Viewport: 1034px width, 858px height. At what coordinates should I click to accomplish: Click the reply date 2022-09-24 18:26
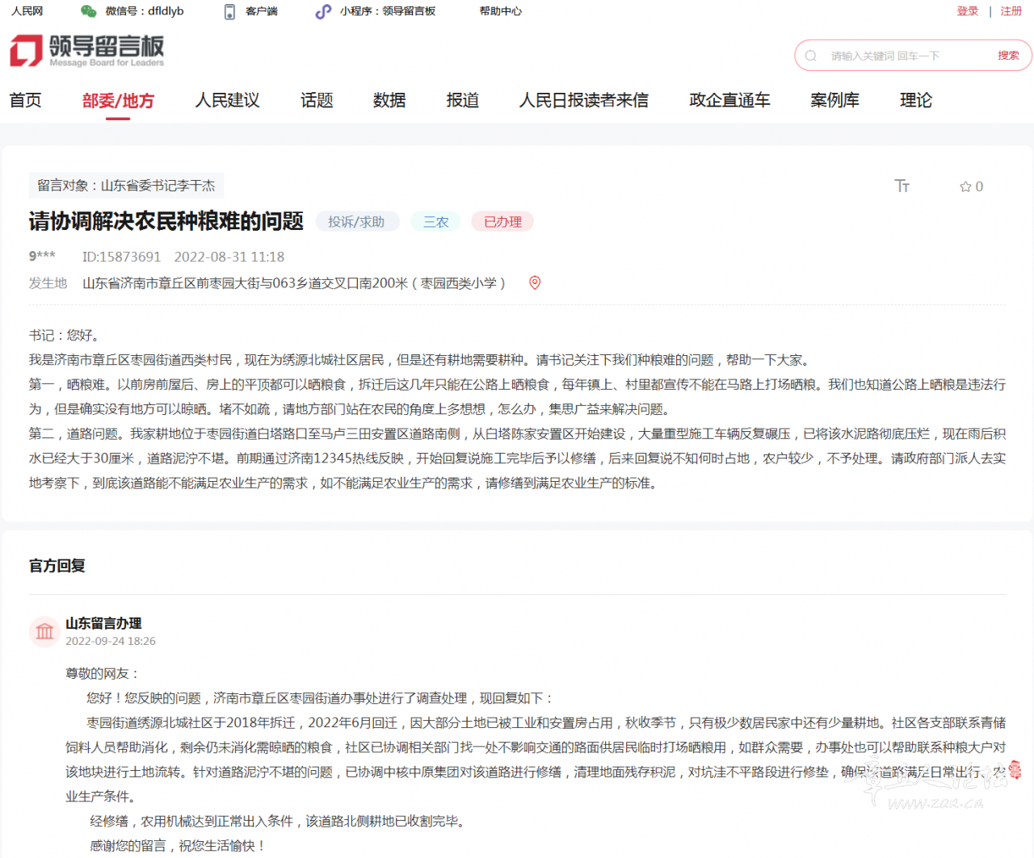[x=111, y=641]
